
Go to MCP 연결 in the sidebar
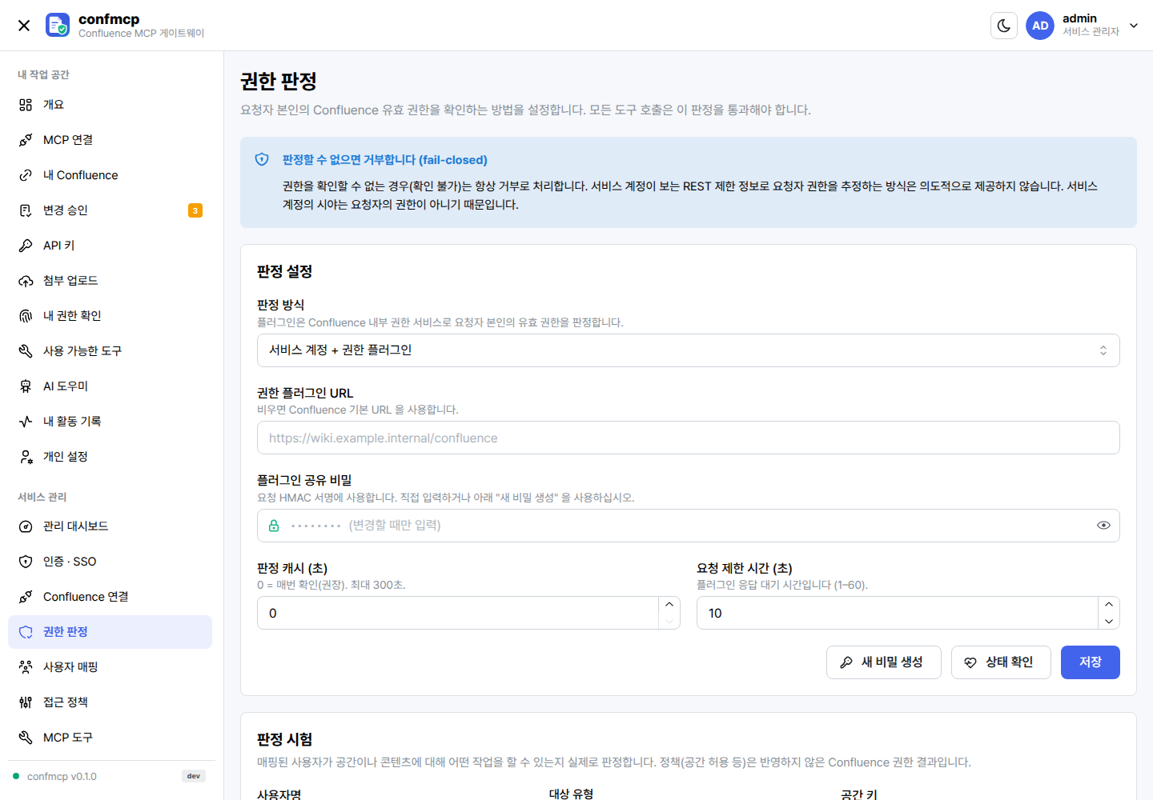pyautogui.click(x=110, y=140)
